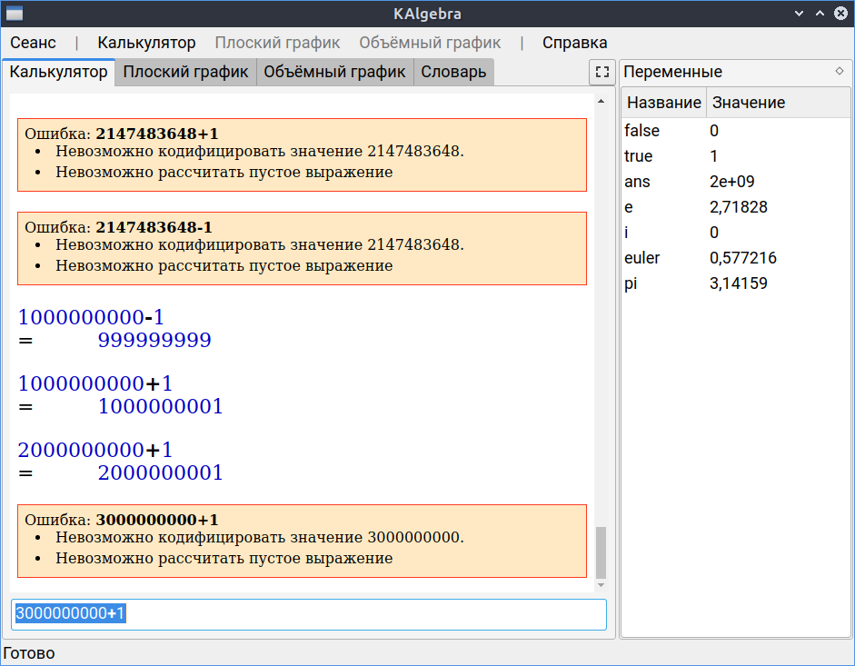Open the Калькулятор menu
855x666 pixels.
pos(146,43)
